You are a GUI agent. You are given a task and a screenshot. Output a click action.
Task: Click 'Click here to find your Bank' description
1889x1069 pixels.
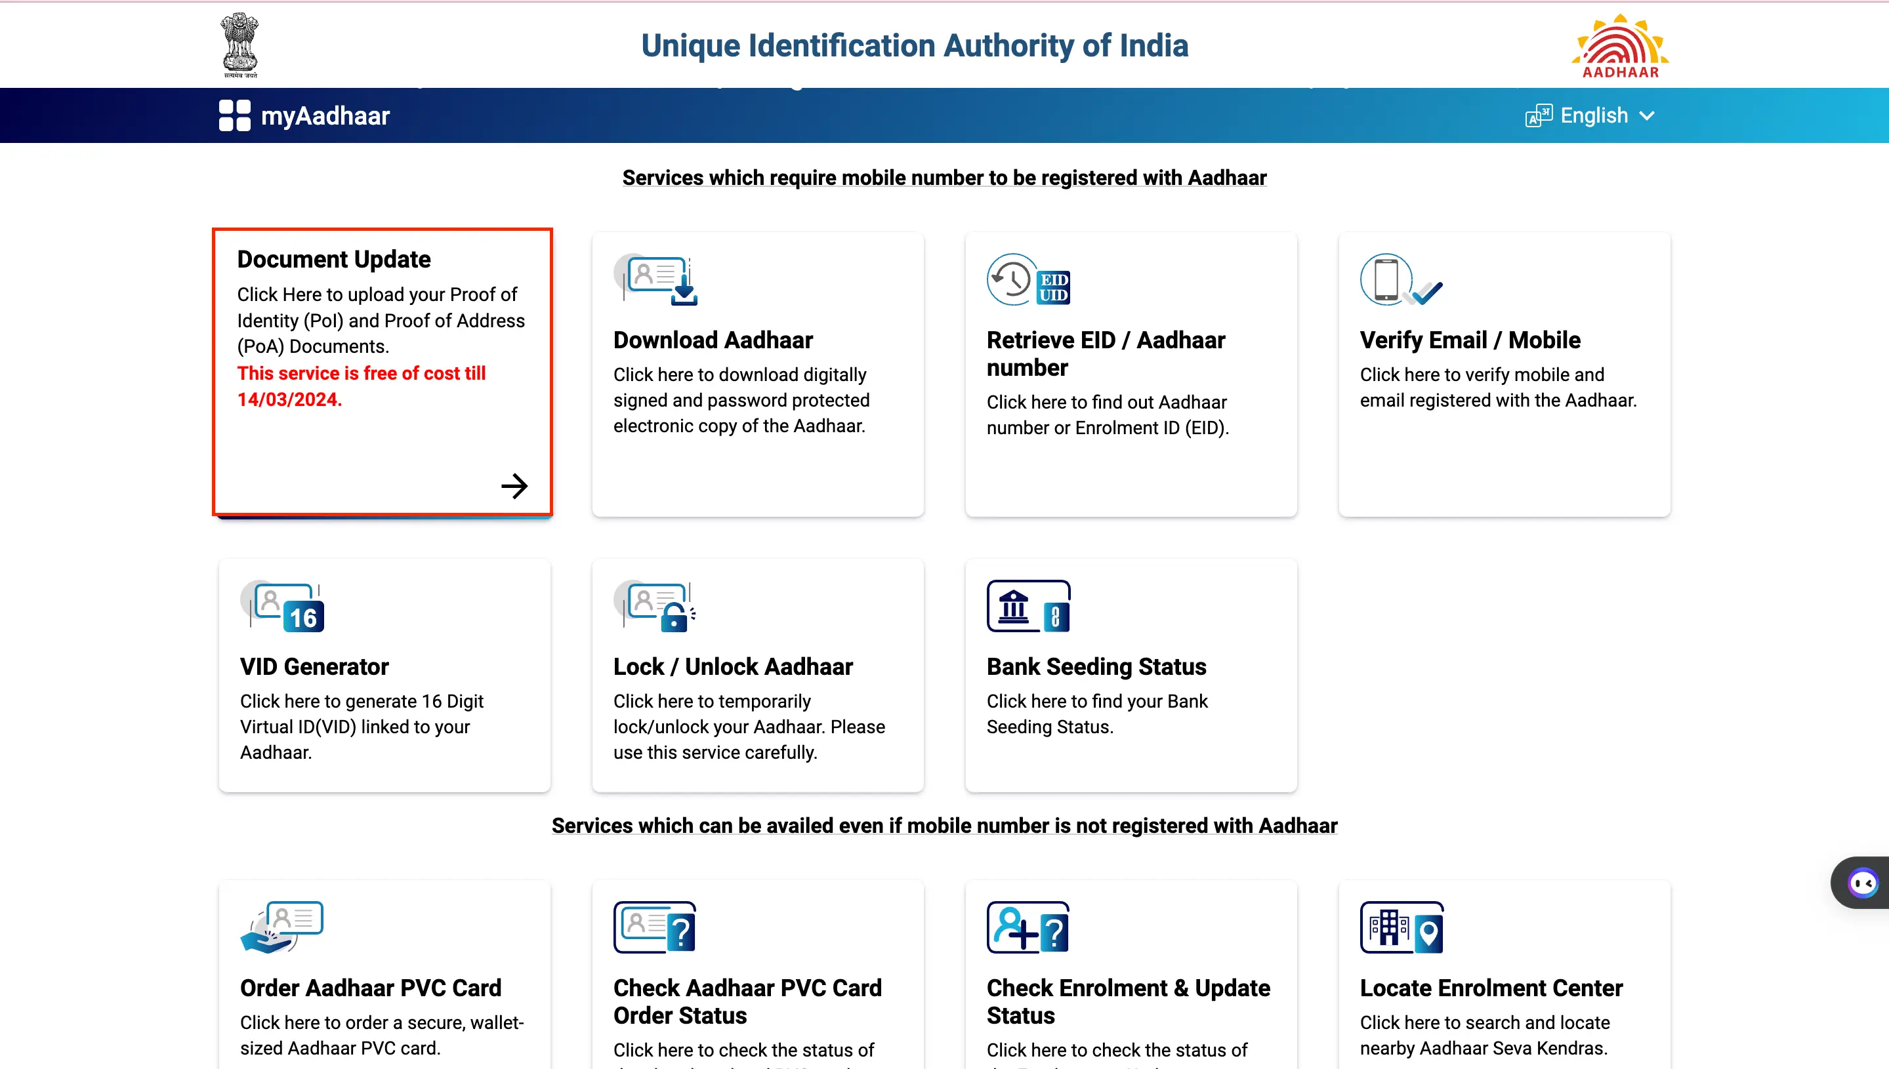[x=1096, y=714]
